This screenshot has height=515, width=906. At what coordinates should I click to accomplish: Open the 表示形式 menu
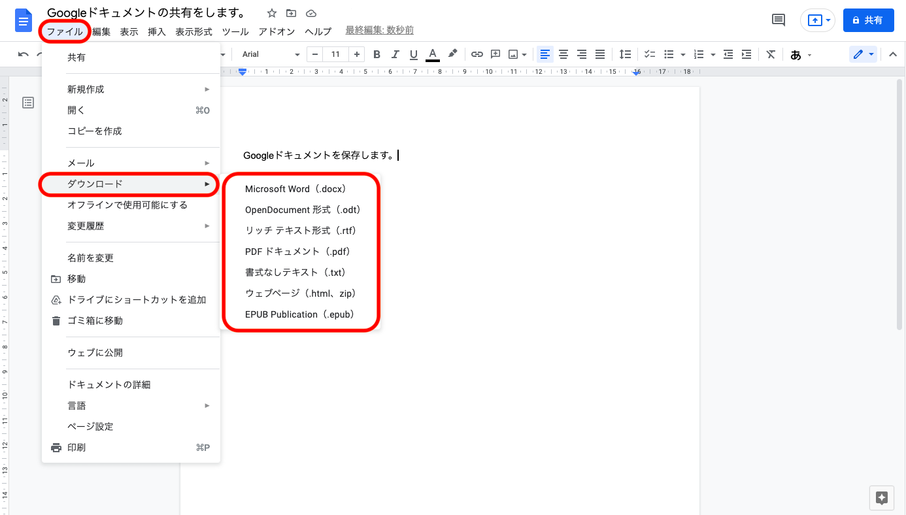click(x=193, y=31)
